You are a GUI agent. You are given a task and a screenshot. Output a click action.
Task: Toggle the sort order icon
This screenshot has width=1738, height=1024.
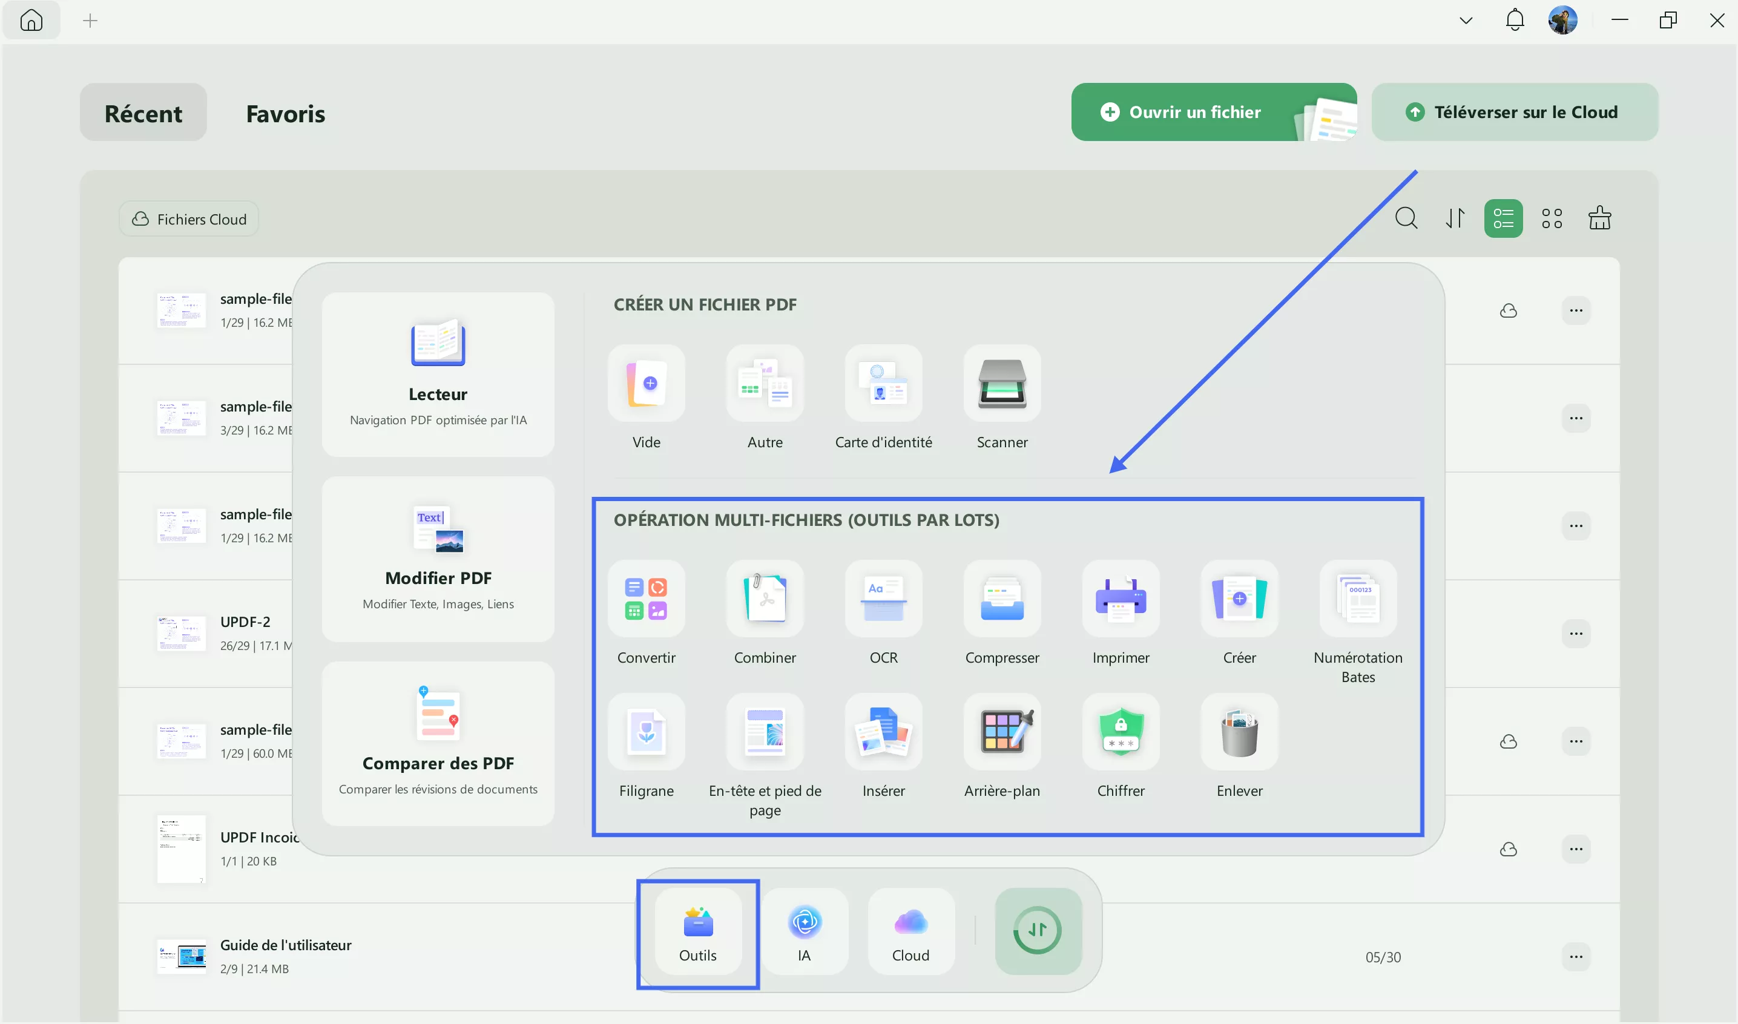[1455, 218]
